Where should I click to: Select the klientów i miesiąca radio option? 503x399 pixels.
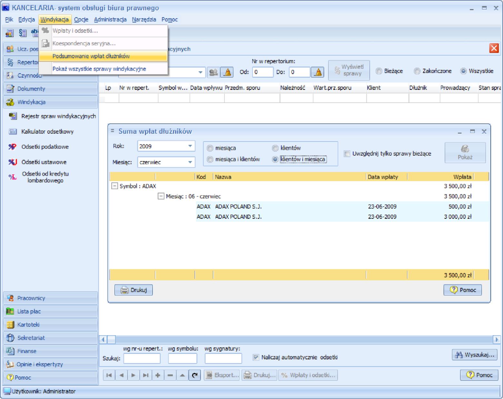pyautogui.click(x=275, y=159)
